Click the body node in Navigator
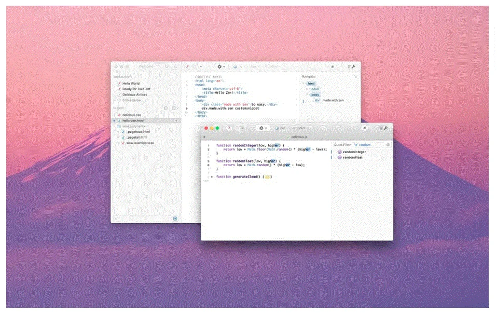The height and width of the screenshot is (313, 497). [315, 95]
